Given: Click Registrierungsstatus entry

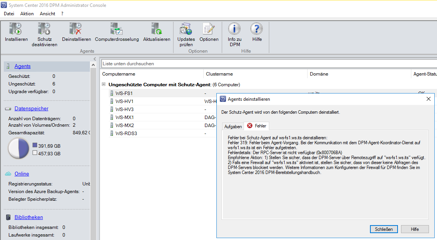Looking at the screenshot, I should [30, 184].
